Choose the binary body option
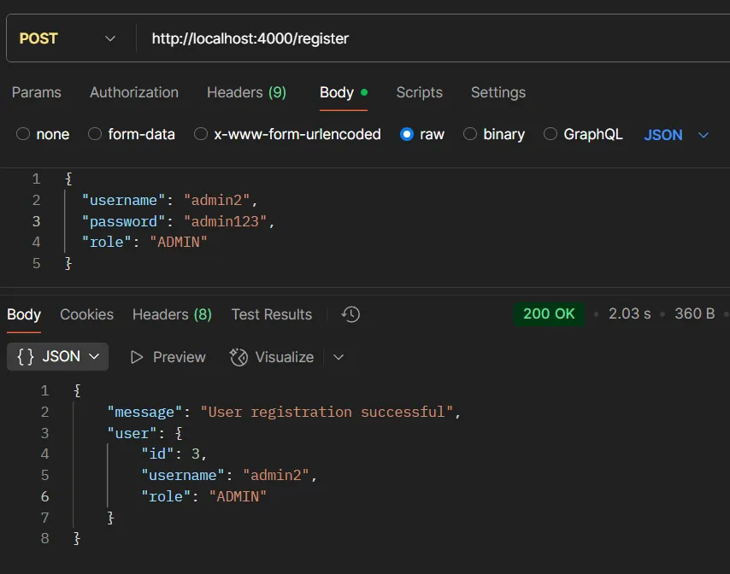The image size is (730, 574). click(x=494, y=134)
